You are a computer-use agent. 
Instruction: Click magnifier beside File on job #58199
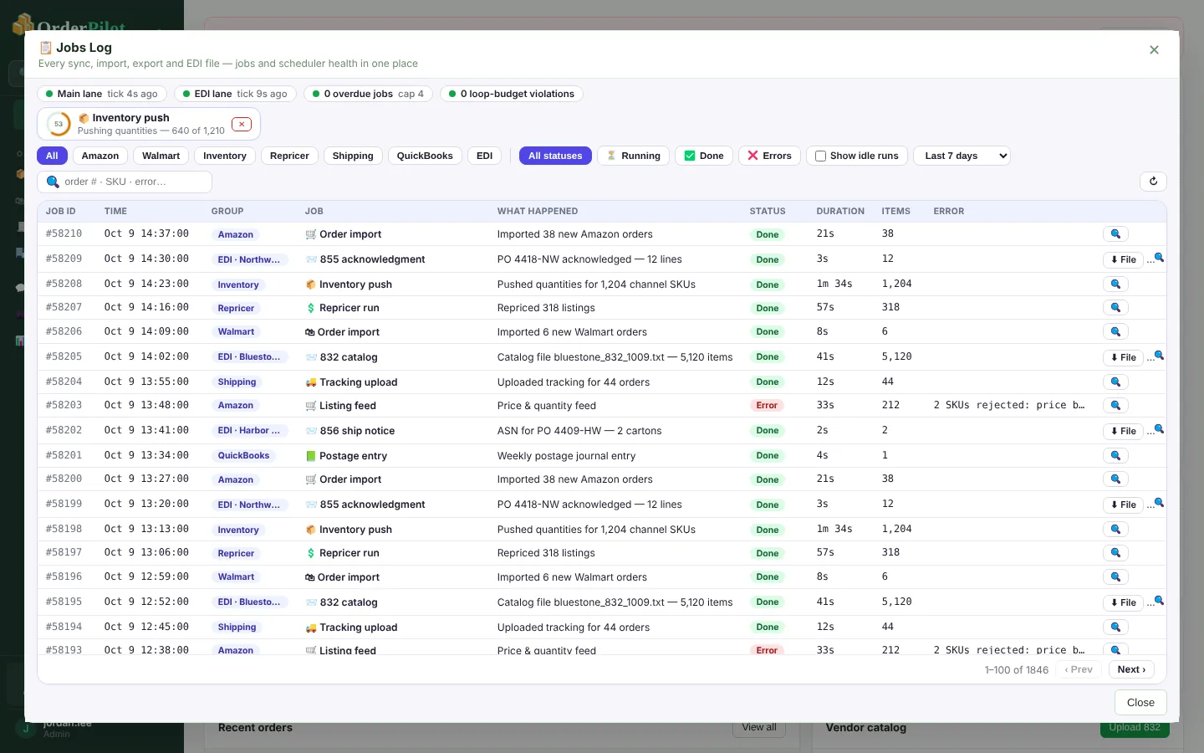coord(1159,503)
